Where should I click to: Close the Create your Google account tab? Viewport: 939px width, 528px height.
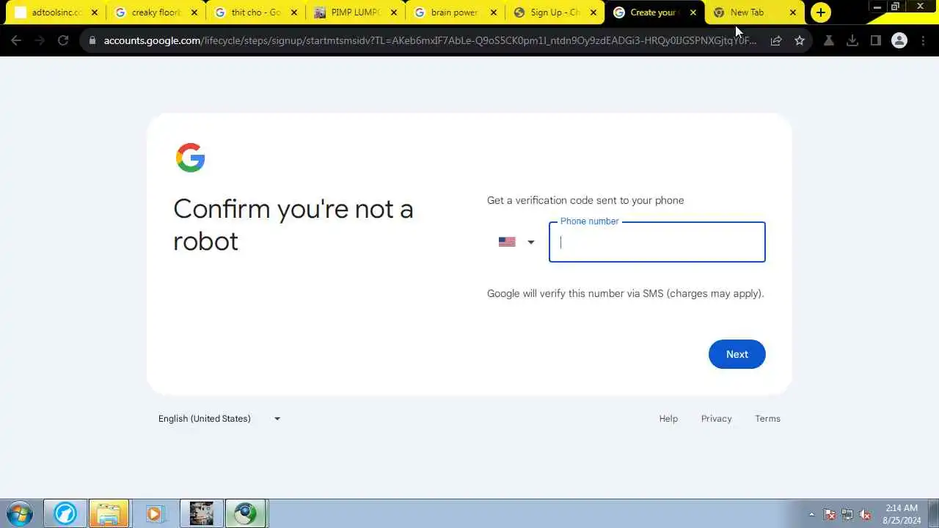coord(693,12)
